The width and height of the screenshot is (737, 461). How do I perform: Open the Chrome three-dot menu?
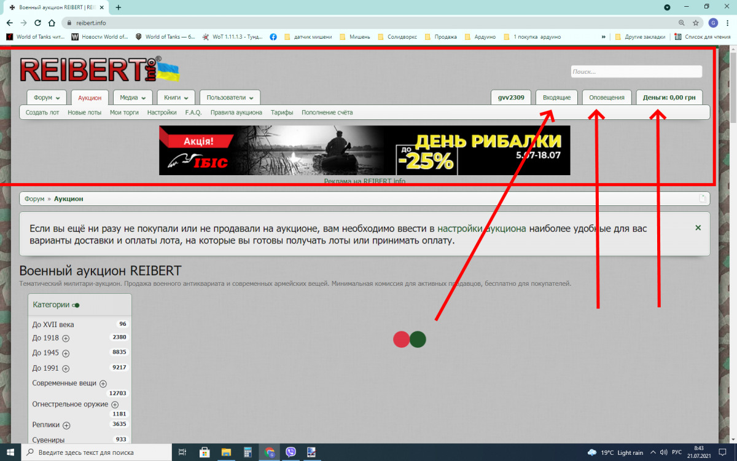[728, 23]
